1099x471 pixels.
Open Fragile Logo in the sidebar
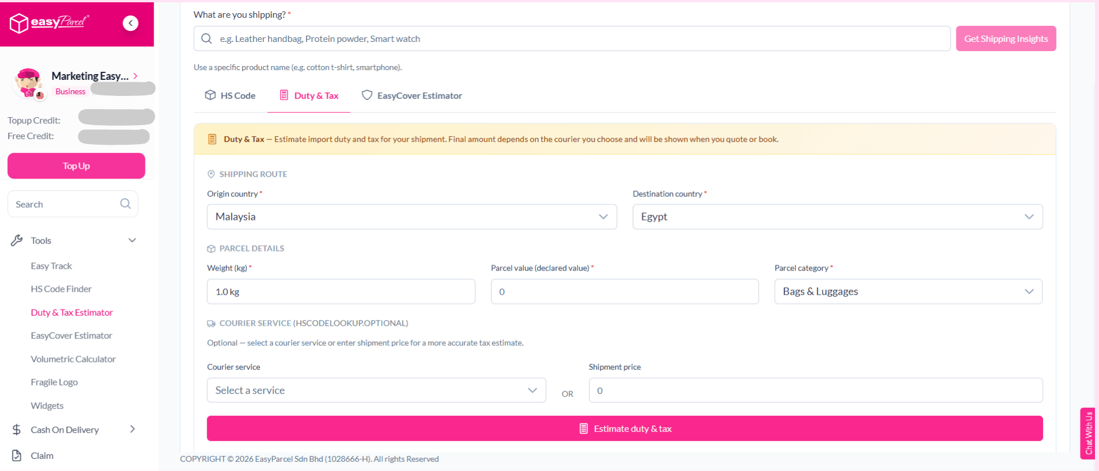(x=54, y=382)
